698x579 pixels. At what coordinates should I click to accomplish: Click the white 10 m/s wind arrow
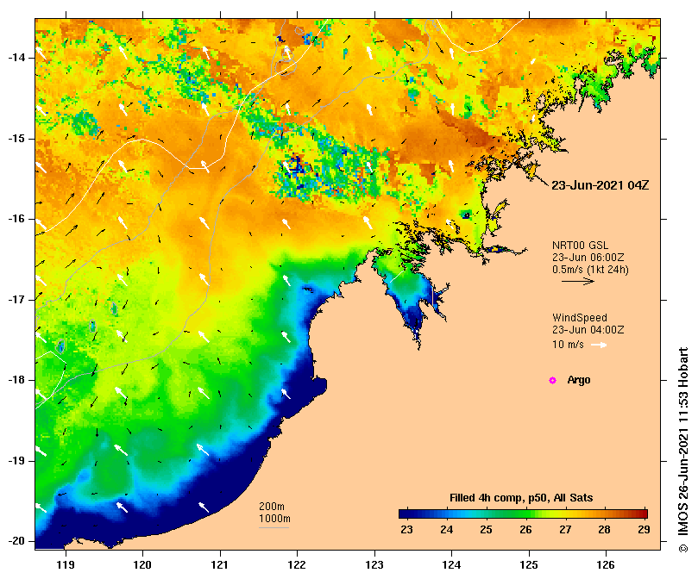pos(599,345)
